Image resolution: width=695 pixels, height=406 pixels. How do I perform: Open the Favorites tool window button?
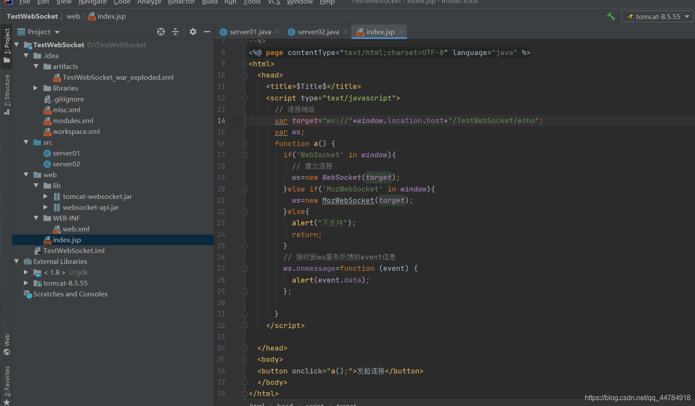tap(7, 385)
